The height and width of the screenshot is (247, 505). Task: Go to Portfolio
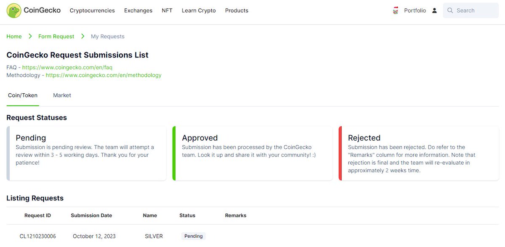pos(415,11)
